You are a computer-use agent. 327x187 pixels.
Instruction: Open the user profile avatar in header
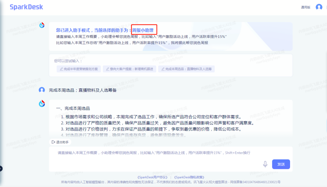coord(319,7)
